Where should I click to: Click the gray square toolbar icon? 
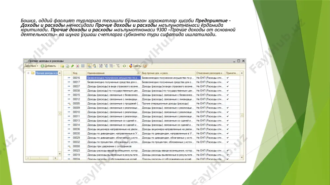[83, 66]
